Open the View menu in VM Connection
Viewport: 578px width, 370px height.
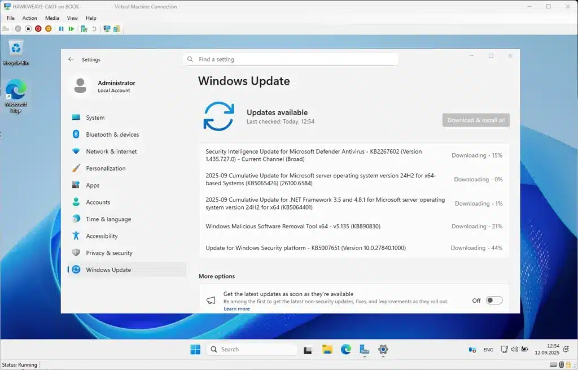click(x=72, y=18)
